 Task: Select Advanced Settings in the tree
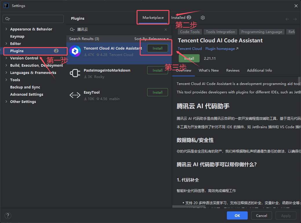pyautogui.click(x=26, y=94)
